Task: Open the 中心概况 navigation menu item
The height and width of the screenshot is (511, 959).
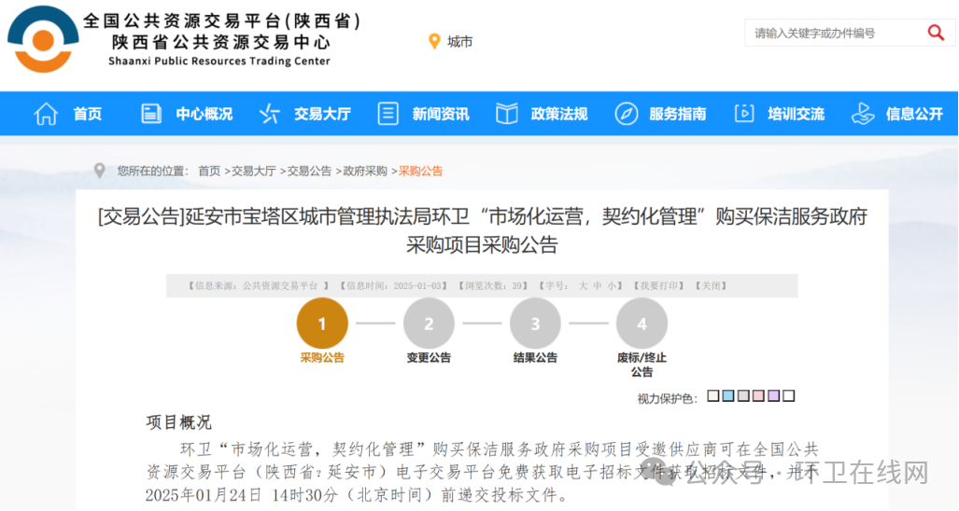Action: pos(204,114)
